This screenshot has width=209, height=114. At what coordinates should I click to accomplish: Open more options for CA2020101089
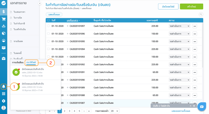pyautogui.click(x=195, y=88)
